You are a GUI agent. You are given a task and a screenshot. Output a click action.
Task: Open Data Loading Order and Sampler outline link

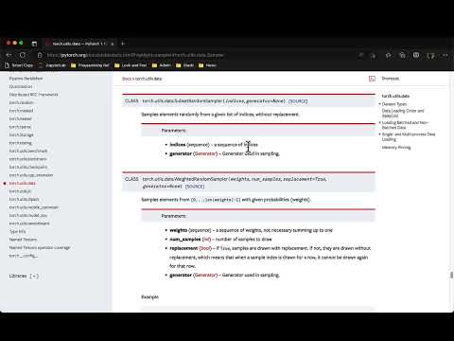tap(403, 113)
